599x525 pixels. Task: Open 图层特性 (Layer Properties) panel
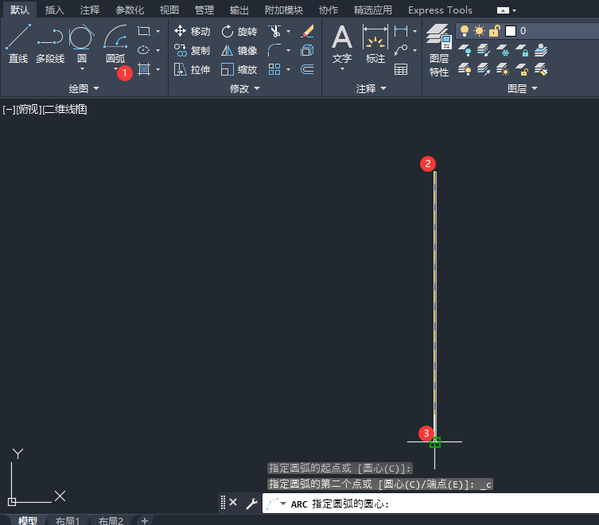click(439, 50)
